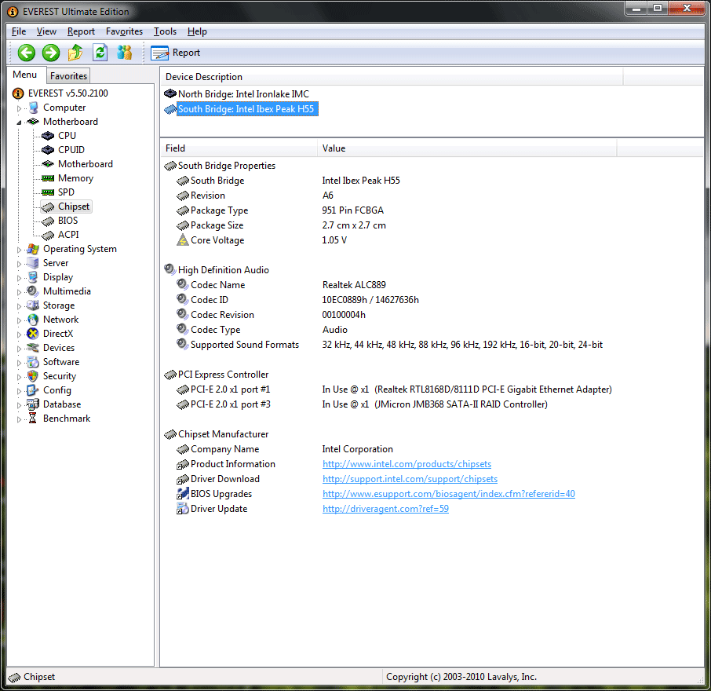Go back with green left arrow
This screenshot has height=691, width=711.
(27, 53)
